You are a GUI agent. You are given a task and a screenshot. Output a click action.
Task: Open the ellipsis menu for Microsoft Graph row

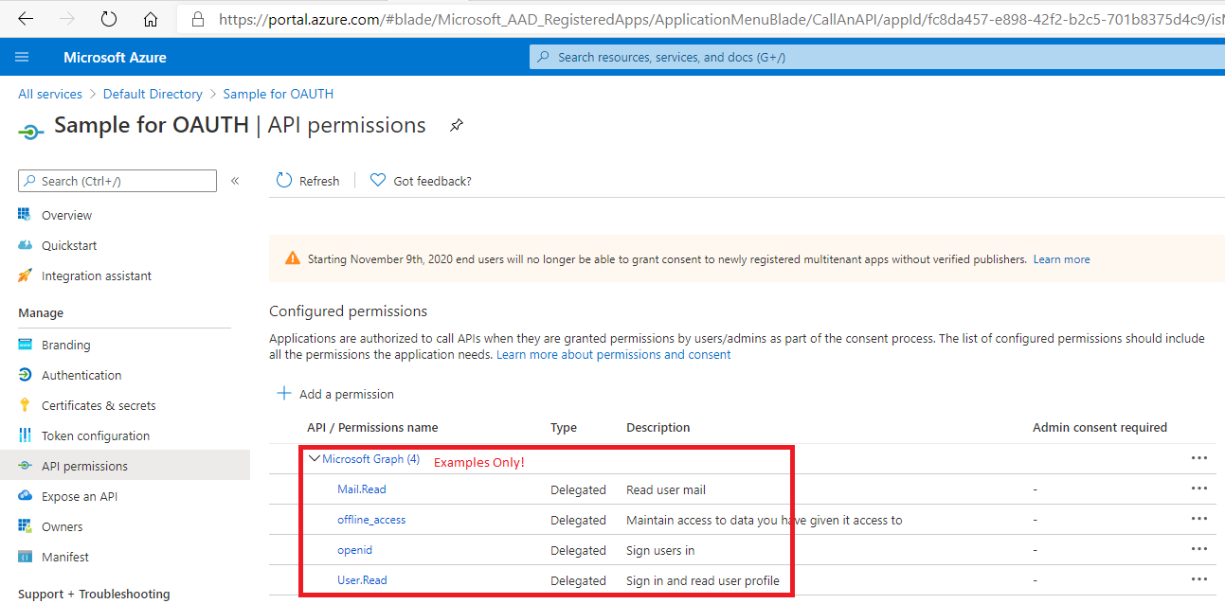[x=1199, y=458]
